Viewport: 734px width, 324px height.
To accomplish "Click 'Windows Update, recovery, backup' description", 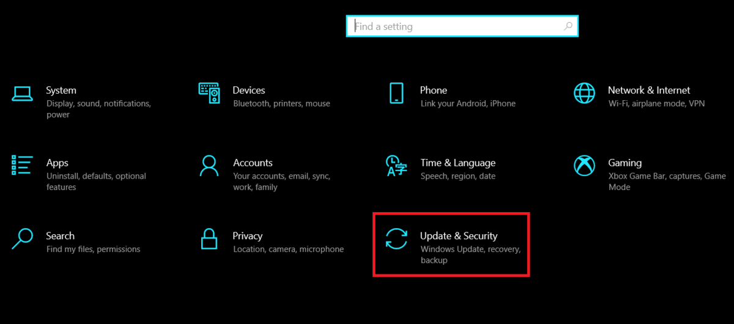I will click(x=470, y=255).
